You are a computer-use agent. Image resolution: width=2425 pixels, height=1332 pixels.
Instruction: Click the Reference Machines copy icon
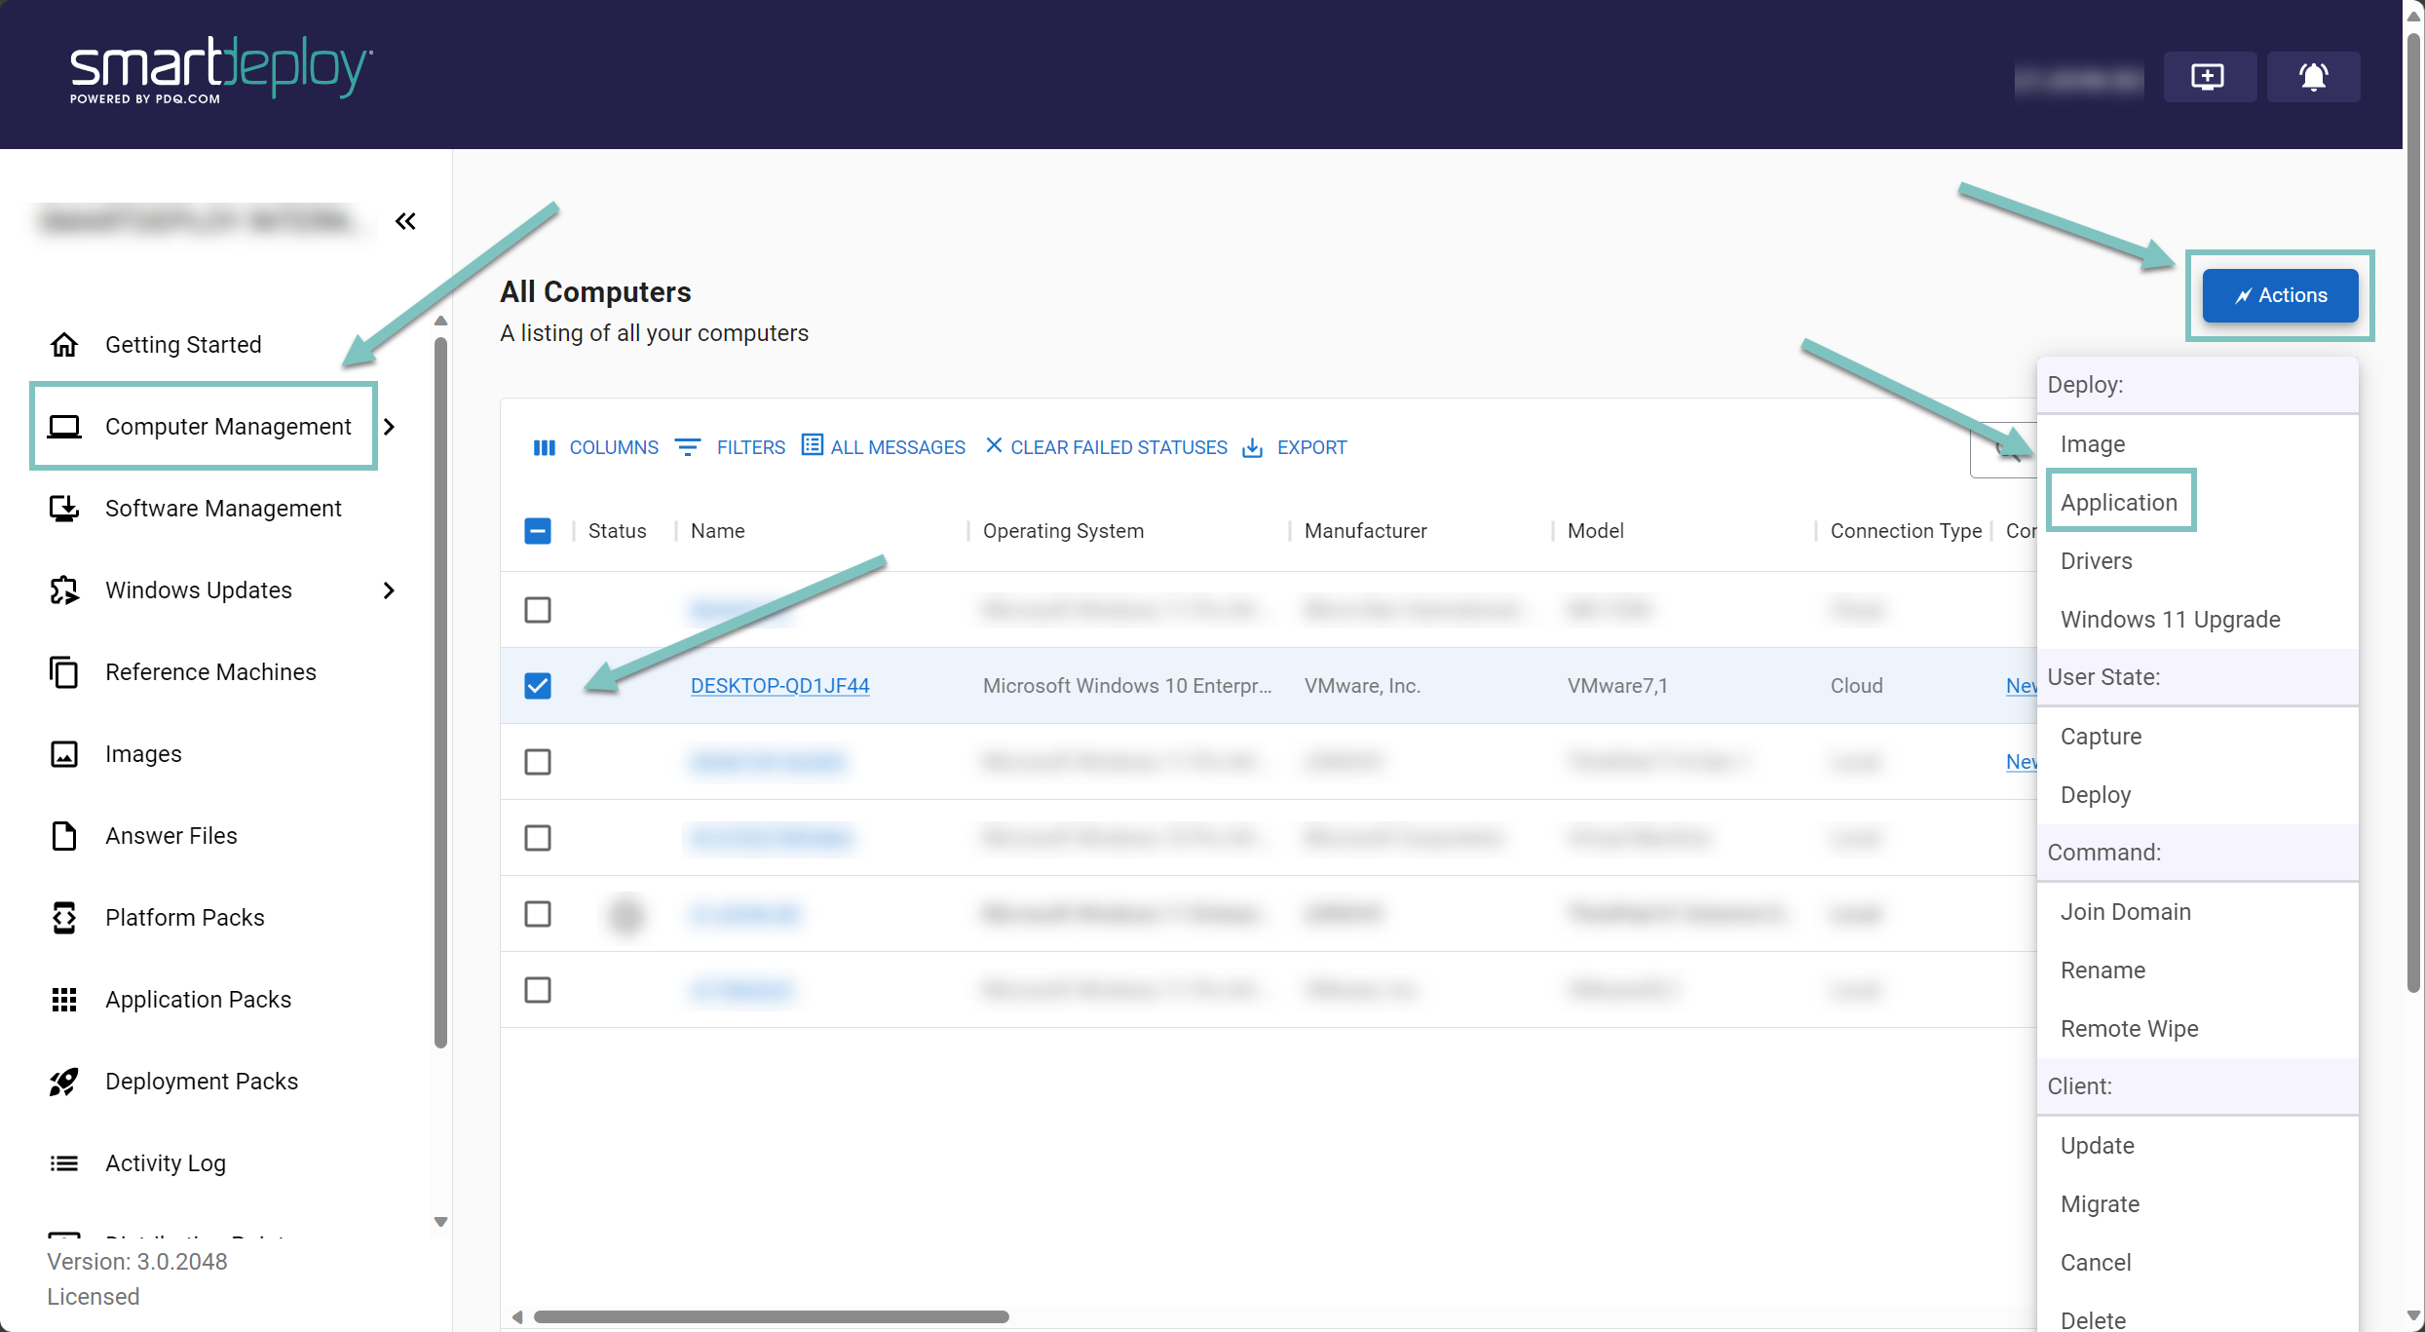tap(64, 672)
